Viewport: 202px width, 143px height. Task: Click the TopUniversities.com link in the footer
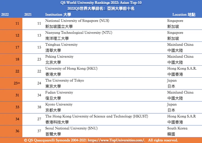tap(116, 140)
